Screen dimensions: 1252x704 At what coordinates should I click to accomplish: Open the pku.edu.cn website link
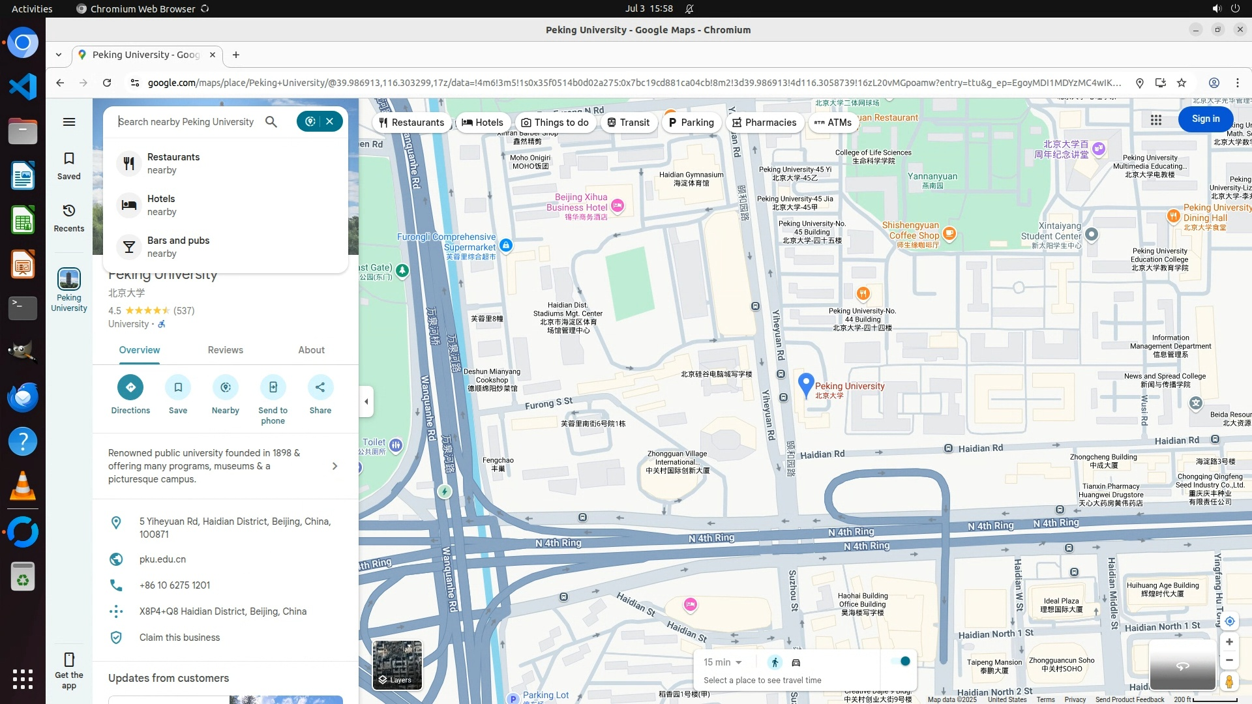[162, 559]
